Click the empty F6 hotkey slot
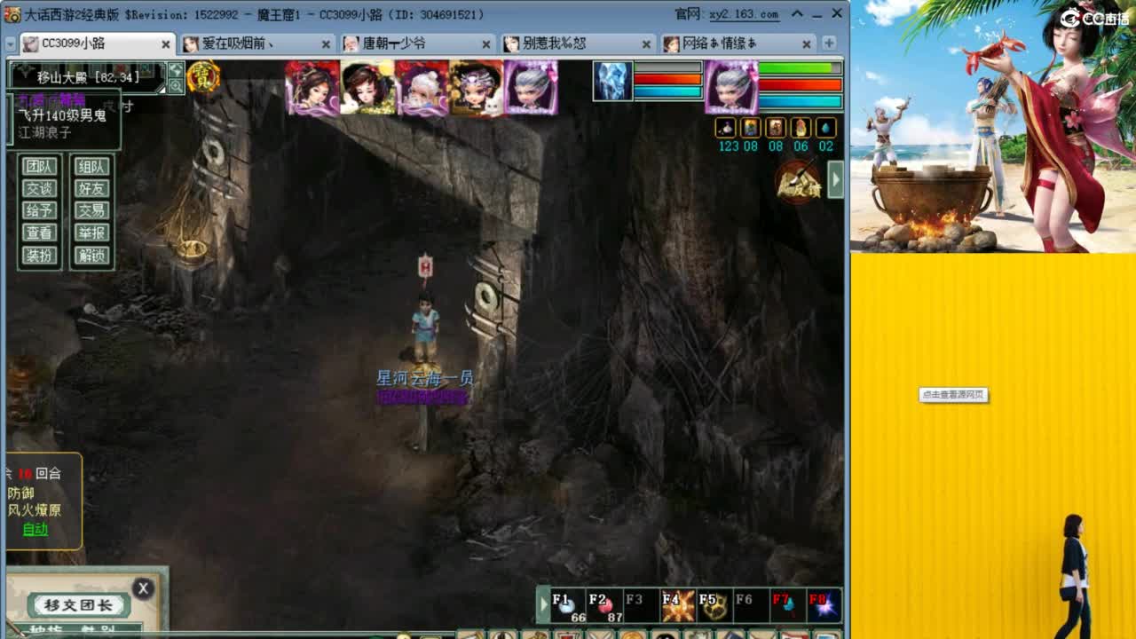Screen dimensions: 1136x639 (750, 605)
